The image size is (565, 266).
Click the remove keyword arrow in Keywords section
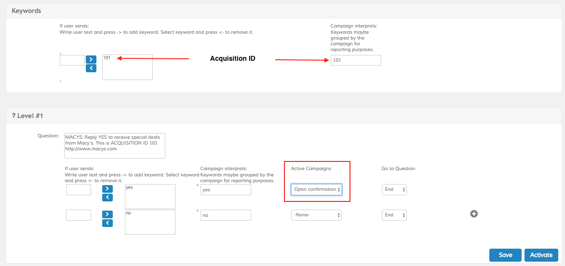click(91, 68)
